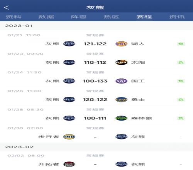Switch to the 热区 tab
Image resolution: width=193 pixels, height=170 pixels.
pos(112,17)
